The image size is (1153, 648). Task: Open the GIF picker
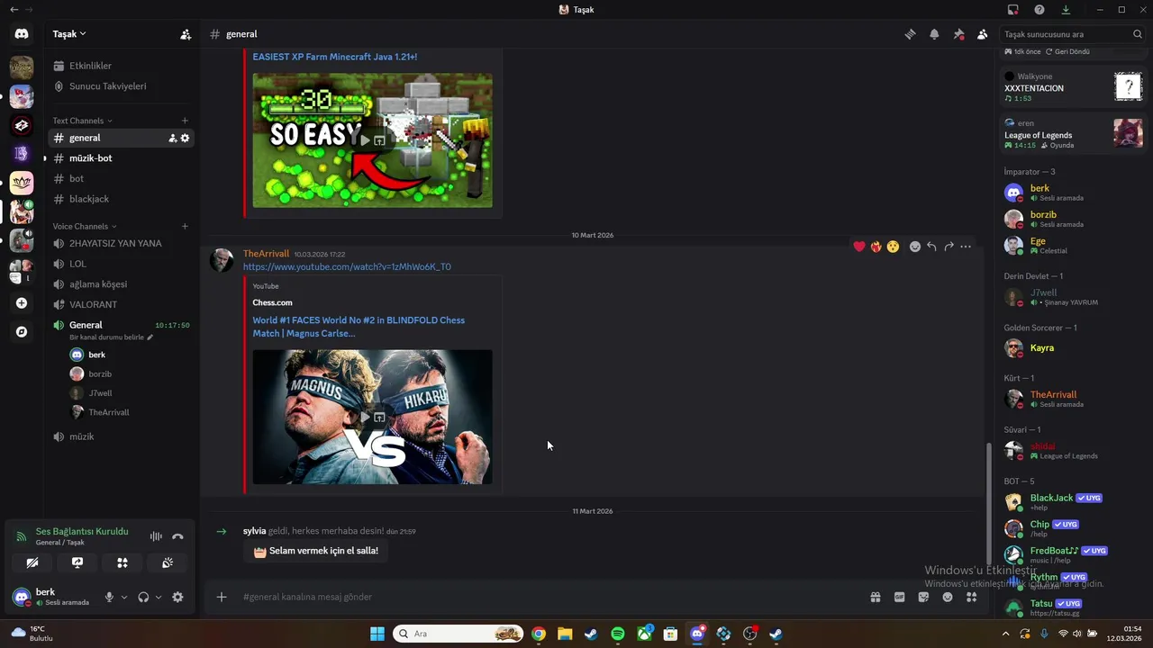click(x=899, y=597)
